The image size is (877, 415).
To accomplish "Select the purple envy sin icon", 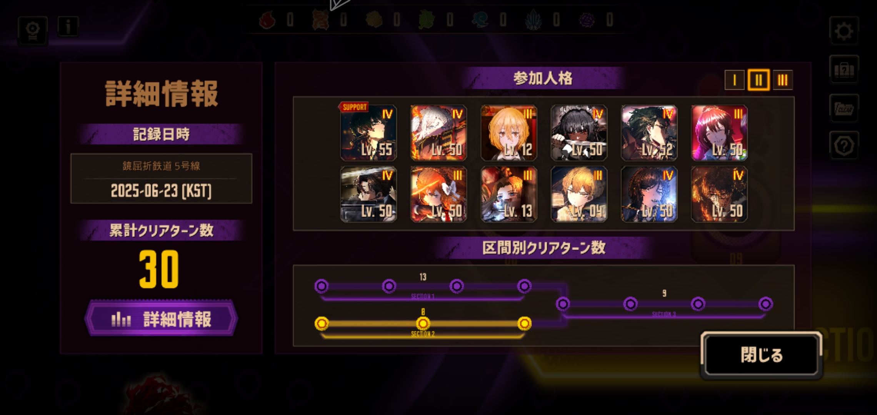I will pos(587,20).
